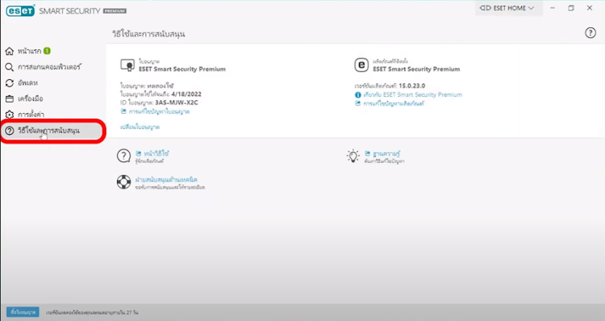This screenshot has height=321, width=605.
Task: Select the magnifier icon for computer scan
Action: click(x=9, y=67)
